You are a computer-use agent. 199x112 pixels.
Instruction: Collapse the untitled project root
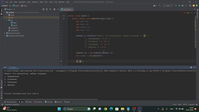click(4, 12)
